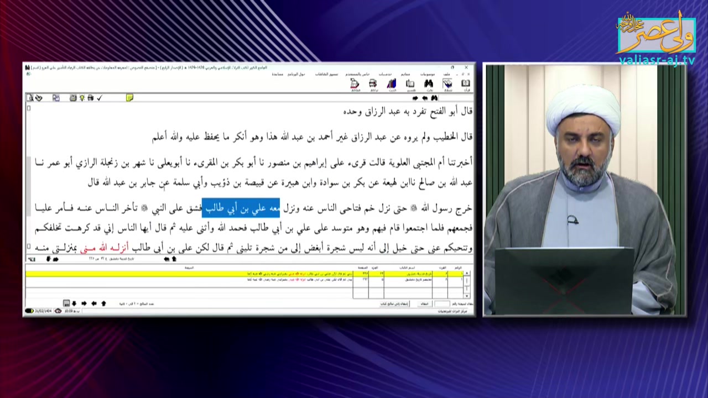This screenshot has width=708, height=398.
Task: Click the save disk icon in the bottom navigation
Action: coord(66,303)
